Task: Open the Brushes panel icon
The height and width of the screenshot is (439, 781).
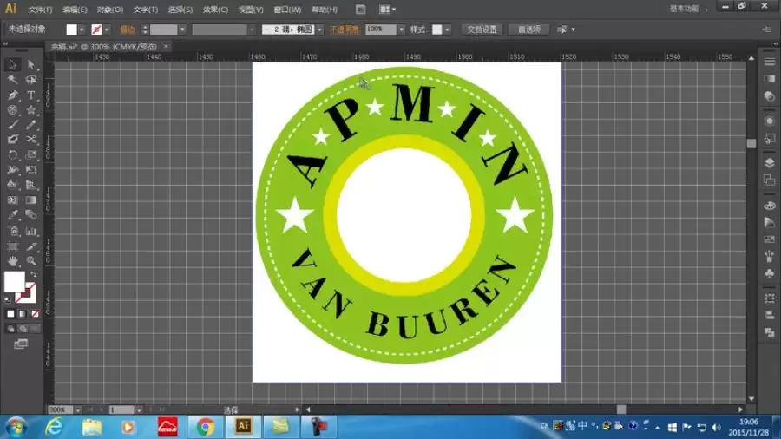Action: [769, 256]
